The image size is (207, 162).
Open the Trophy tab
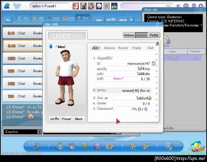point(137,48)
